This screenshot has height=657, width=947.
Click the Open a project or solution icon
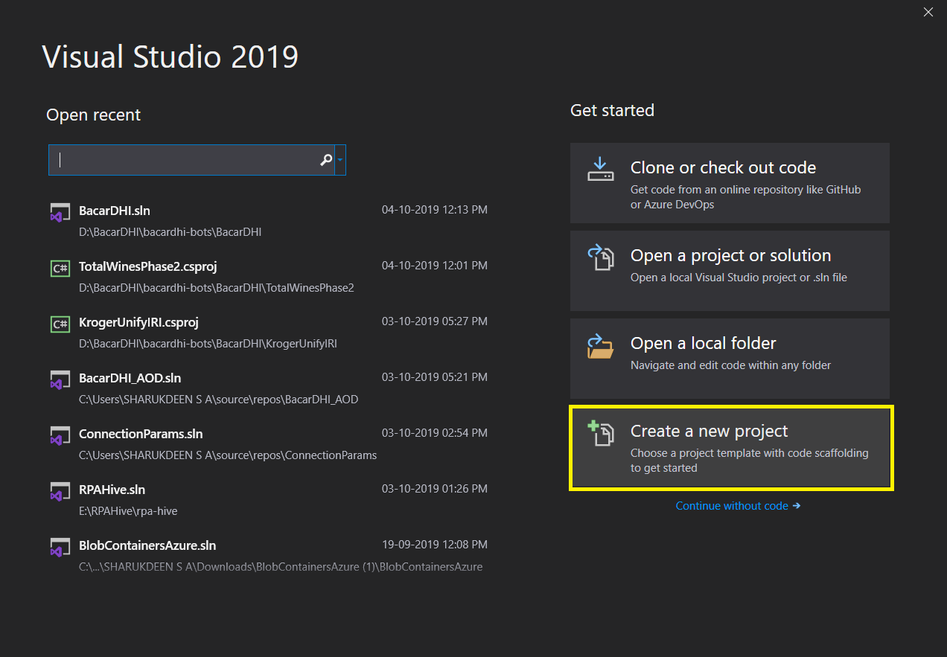coord(601,257)
